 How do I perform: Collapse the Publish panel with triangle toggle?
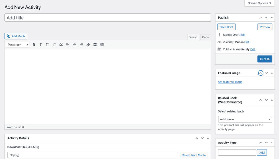pos(272,18)
